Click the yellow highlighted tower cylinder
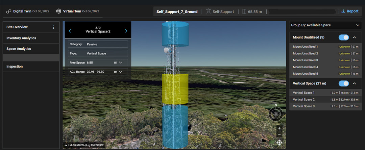The height and width of the screenshot is (150, 365). pos(175,89)
